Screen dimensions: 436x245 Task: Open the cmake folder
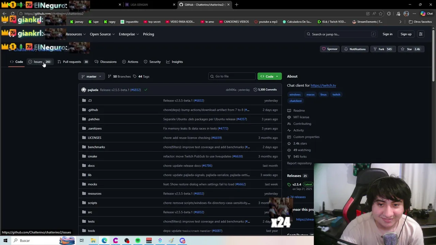(x=92, y=156)
